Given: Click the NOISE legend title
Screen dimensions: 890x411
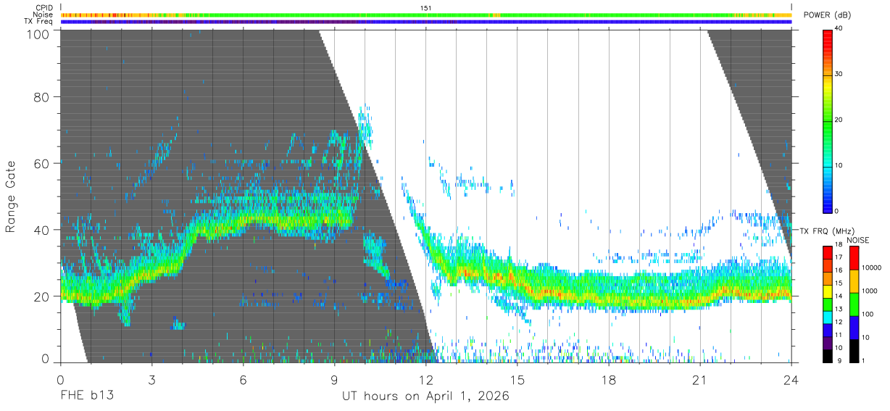Looking at the screenshot, I should [859, 240].
